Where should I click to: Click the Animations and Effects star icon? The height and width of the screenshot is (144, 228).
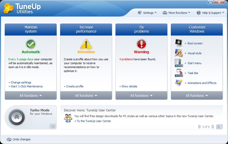click(179, 83)
